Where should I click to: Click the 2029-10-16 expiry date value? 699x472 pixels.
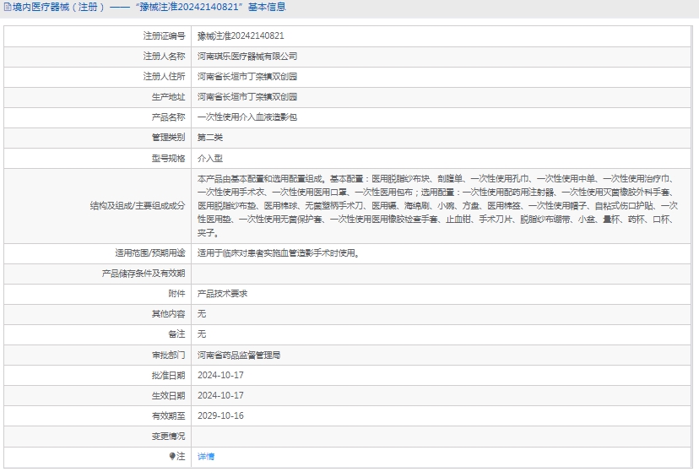220,415
